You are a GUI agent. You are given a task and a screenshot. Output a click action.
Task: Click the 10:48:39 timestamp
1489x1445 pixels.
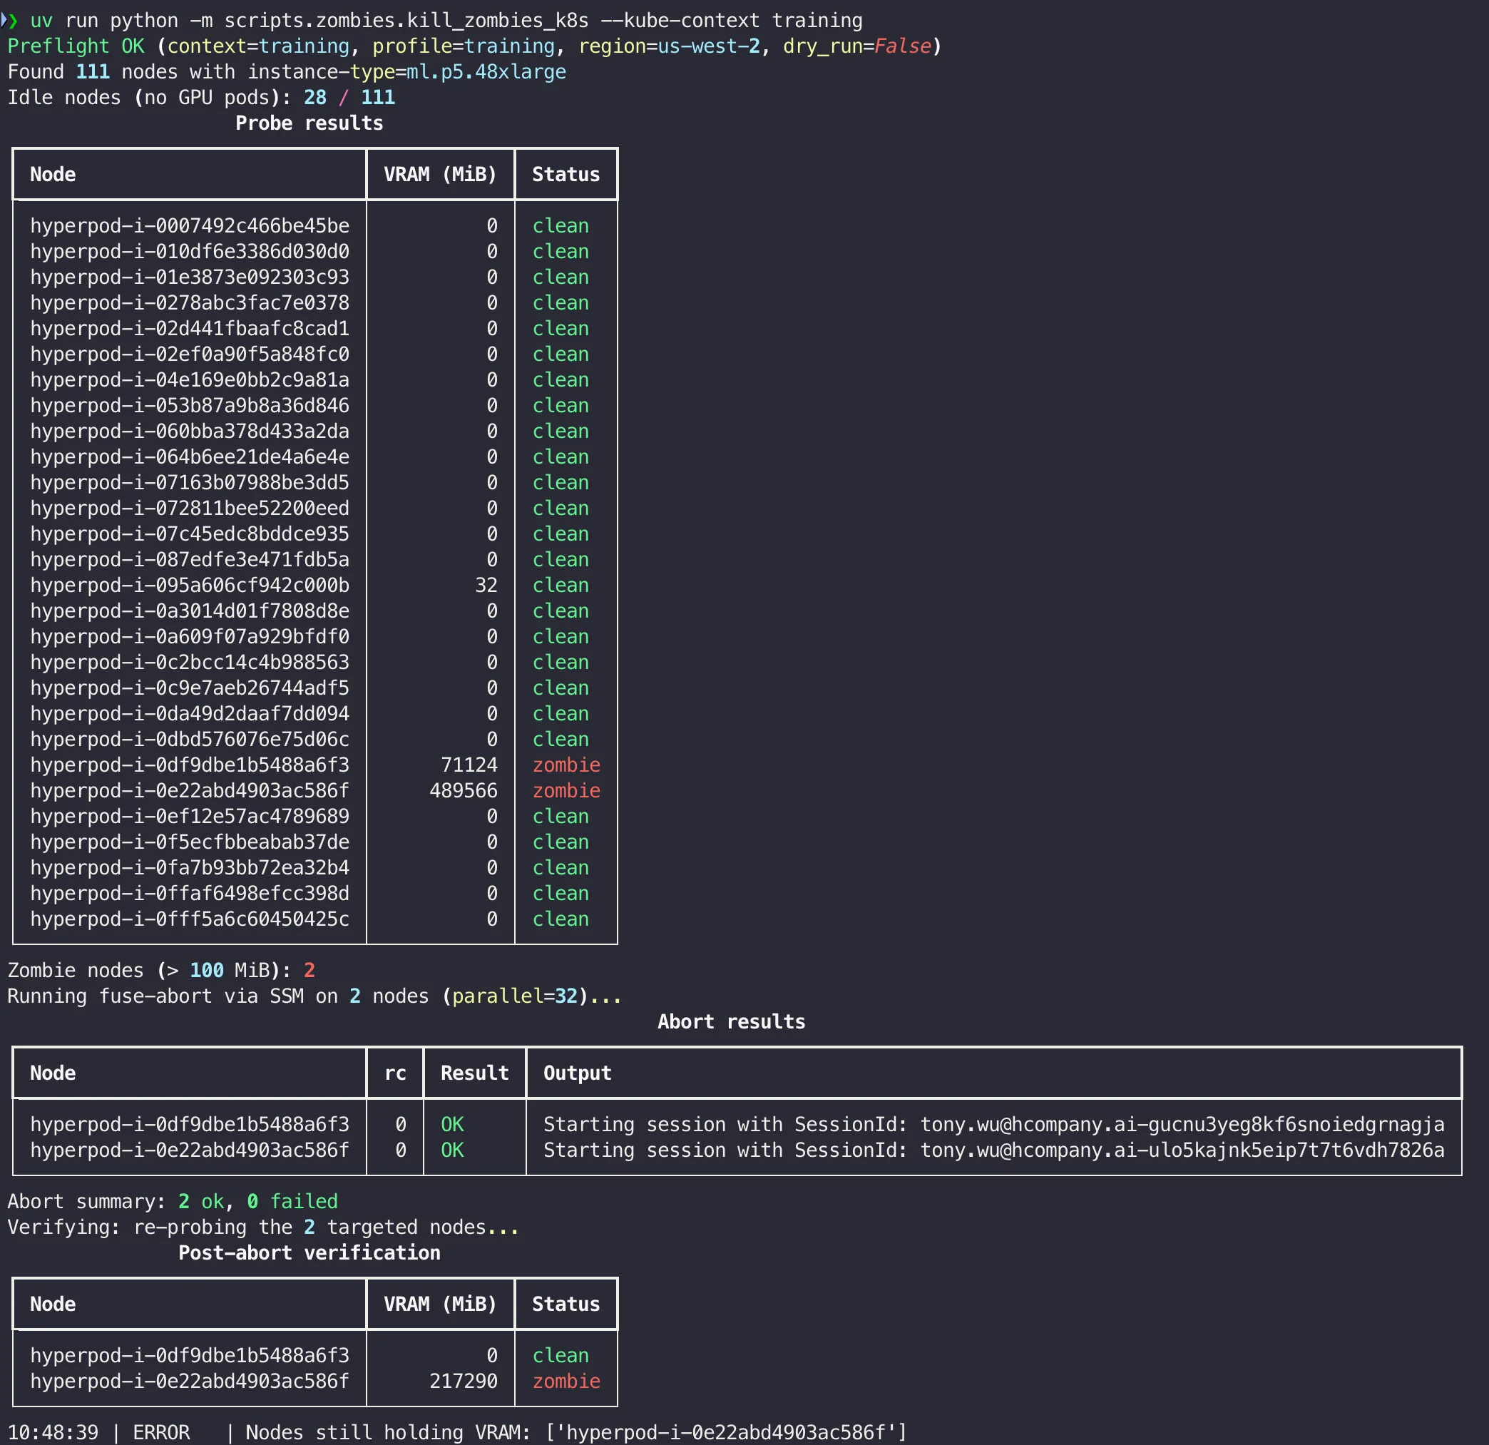53,1433
